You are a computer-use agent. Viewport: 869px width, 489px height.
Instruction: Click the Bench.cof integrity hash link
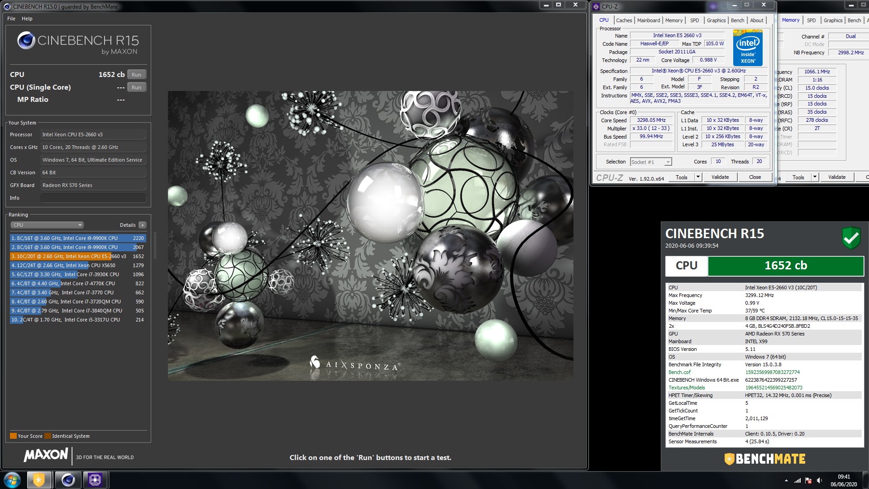point(772,372)
